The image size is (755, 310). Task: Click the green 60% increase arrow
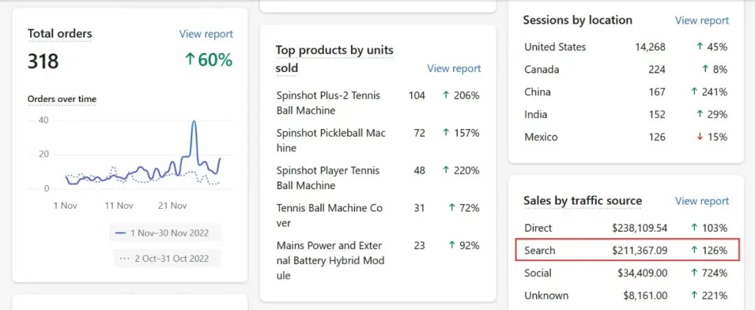(189, 60)
